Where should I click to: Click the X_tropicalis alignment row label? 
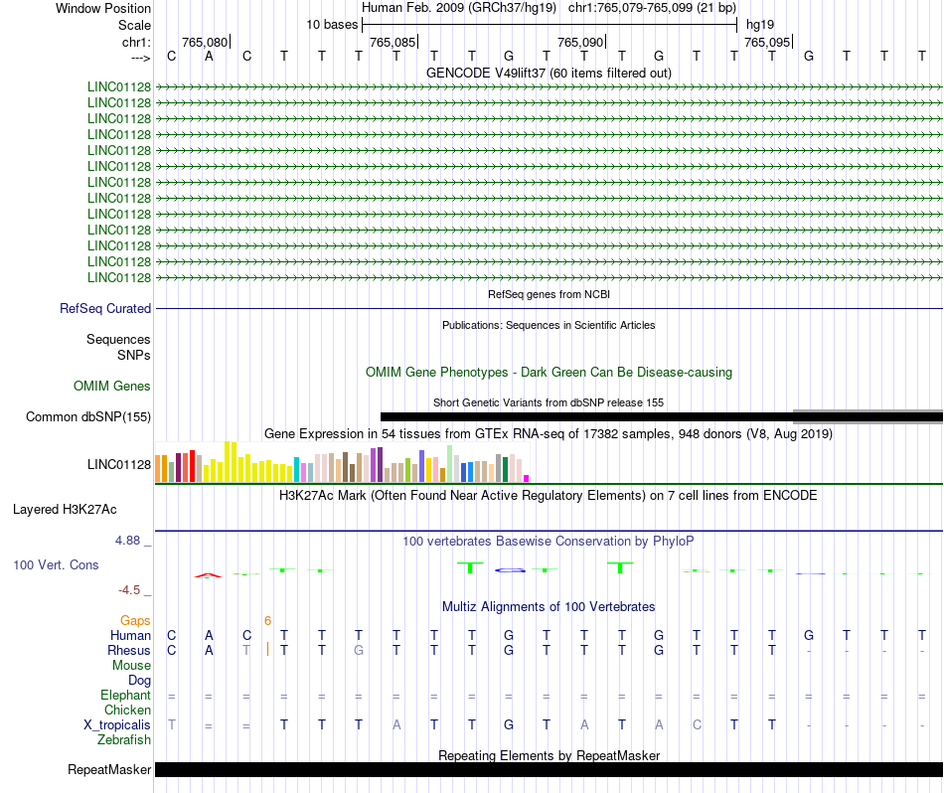point(117,725)
